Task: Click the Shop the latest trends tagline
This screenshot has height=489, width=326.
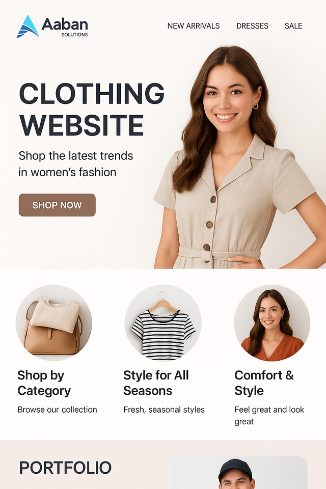Action: coord(76,164)
